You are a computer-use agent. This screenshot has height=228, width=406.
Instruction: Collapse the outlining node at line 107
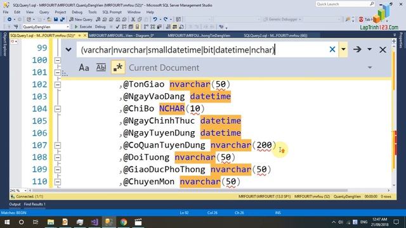click(x=58, y=145)
